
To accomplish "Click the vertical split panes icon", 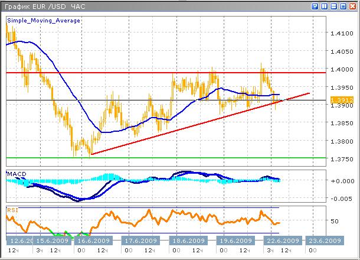I will click(323, 6).
